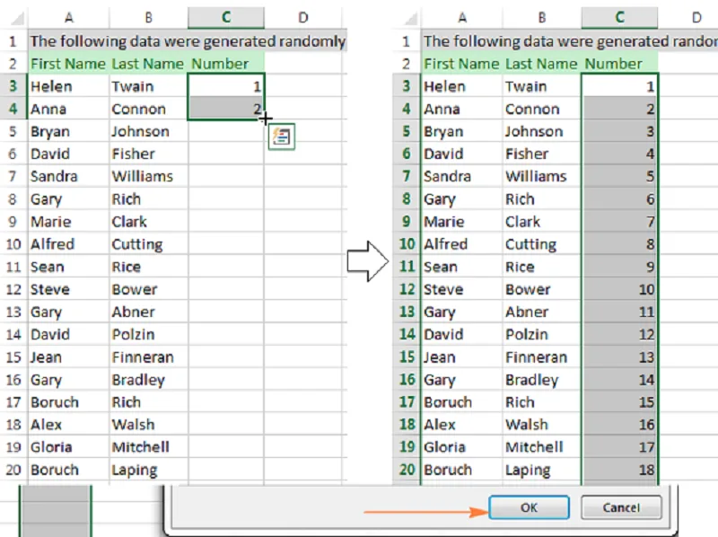Click Select All corner in right sheet
Image resolution: width=718 pixels, height=537 pixels.
click(x=409, y=18)
